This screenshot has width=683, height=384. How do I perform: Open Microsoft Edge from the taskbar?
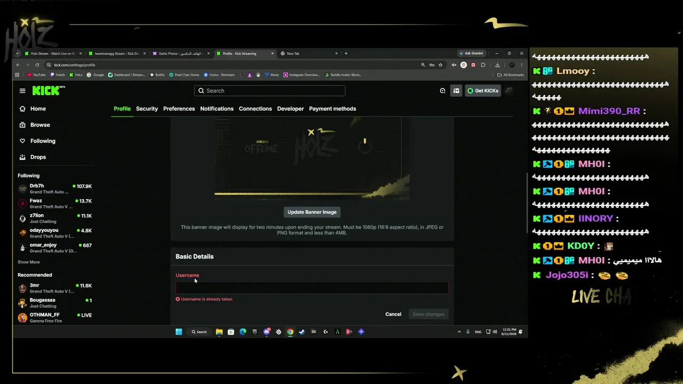243,332
